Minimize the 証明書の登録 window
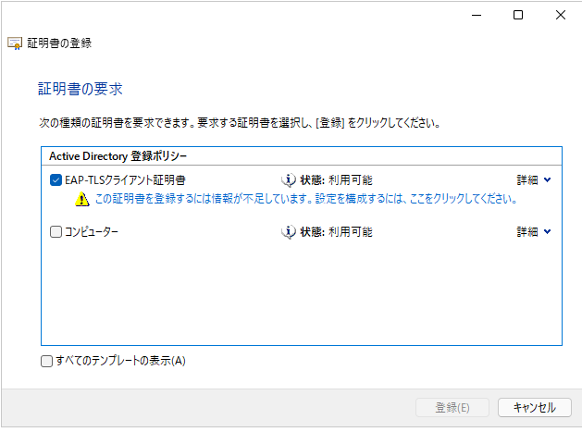Image resolution: width=582 pixels, height=432 pixels. 477,15
